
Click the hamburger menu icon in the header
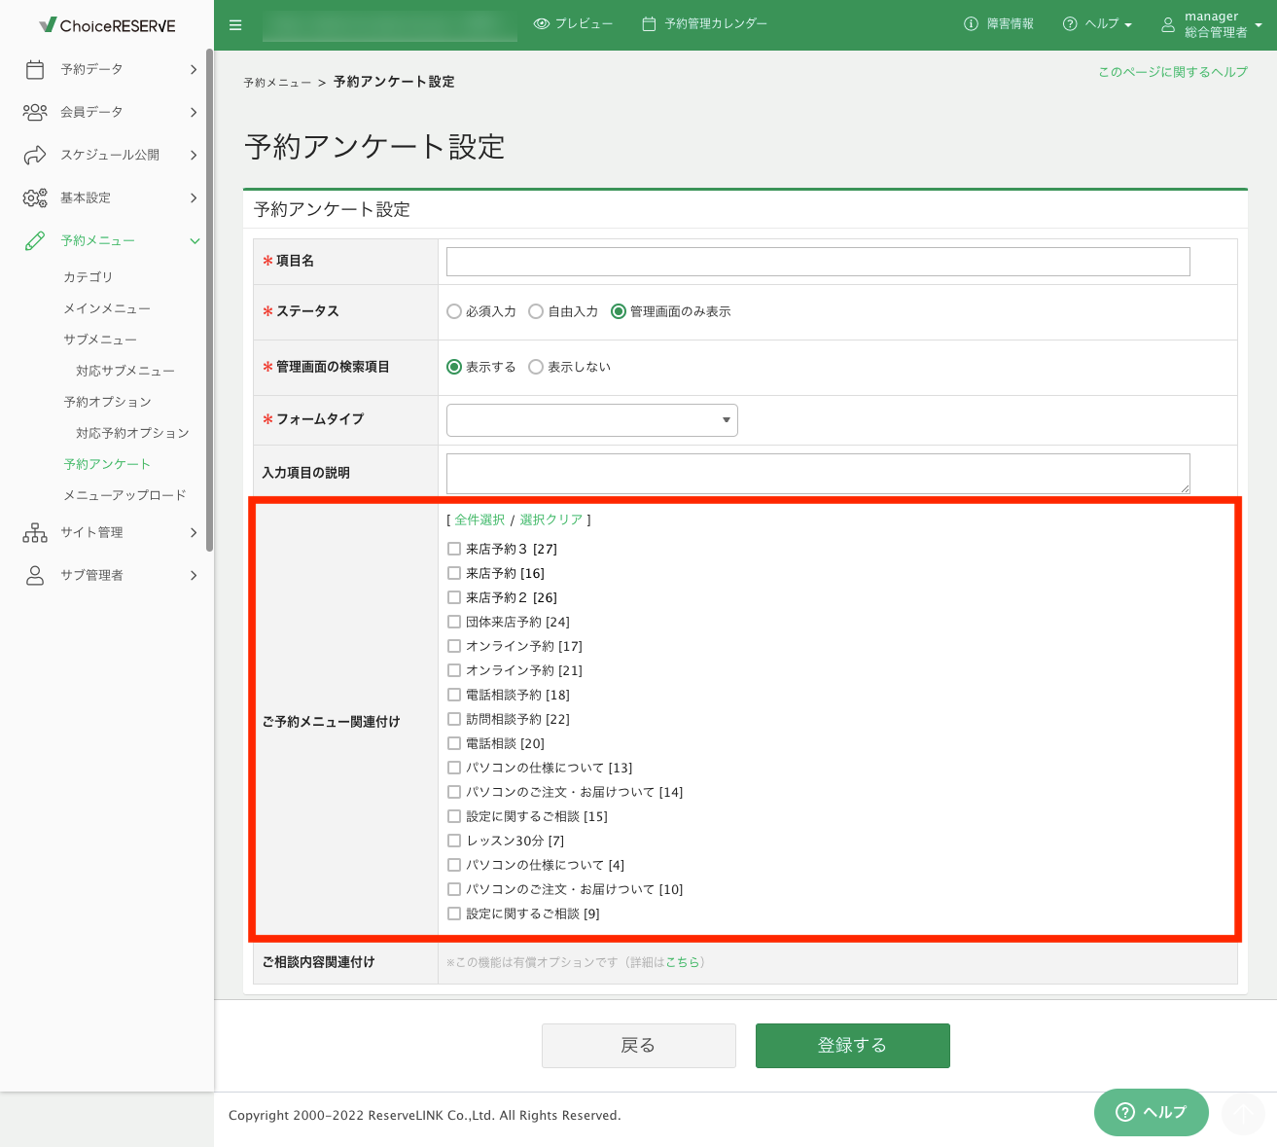(235, 25)
